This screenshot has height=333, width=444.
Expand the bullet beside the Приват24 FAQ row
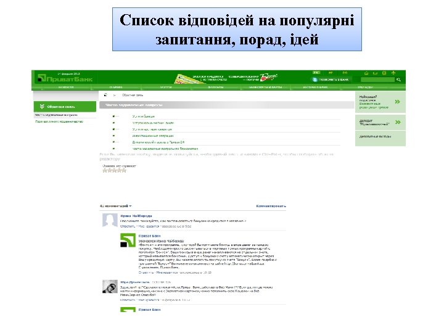pos(115,142)
